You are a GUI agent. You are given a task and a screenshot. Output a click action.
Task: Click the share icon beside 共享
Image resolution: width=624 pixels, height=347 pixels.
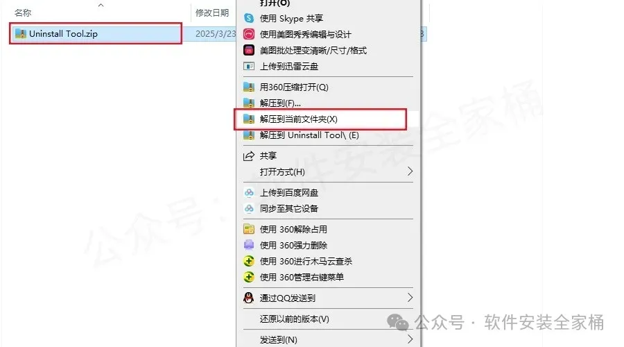[x=249, y=155]
